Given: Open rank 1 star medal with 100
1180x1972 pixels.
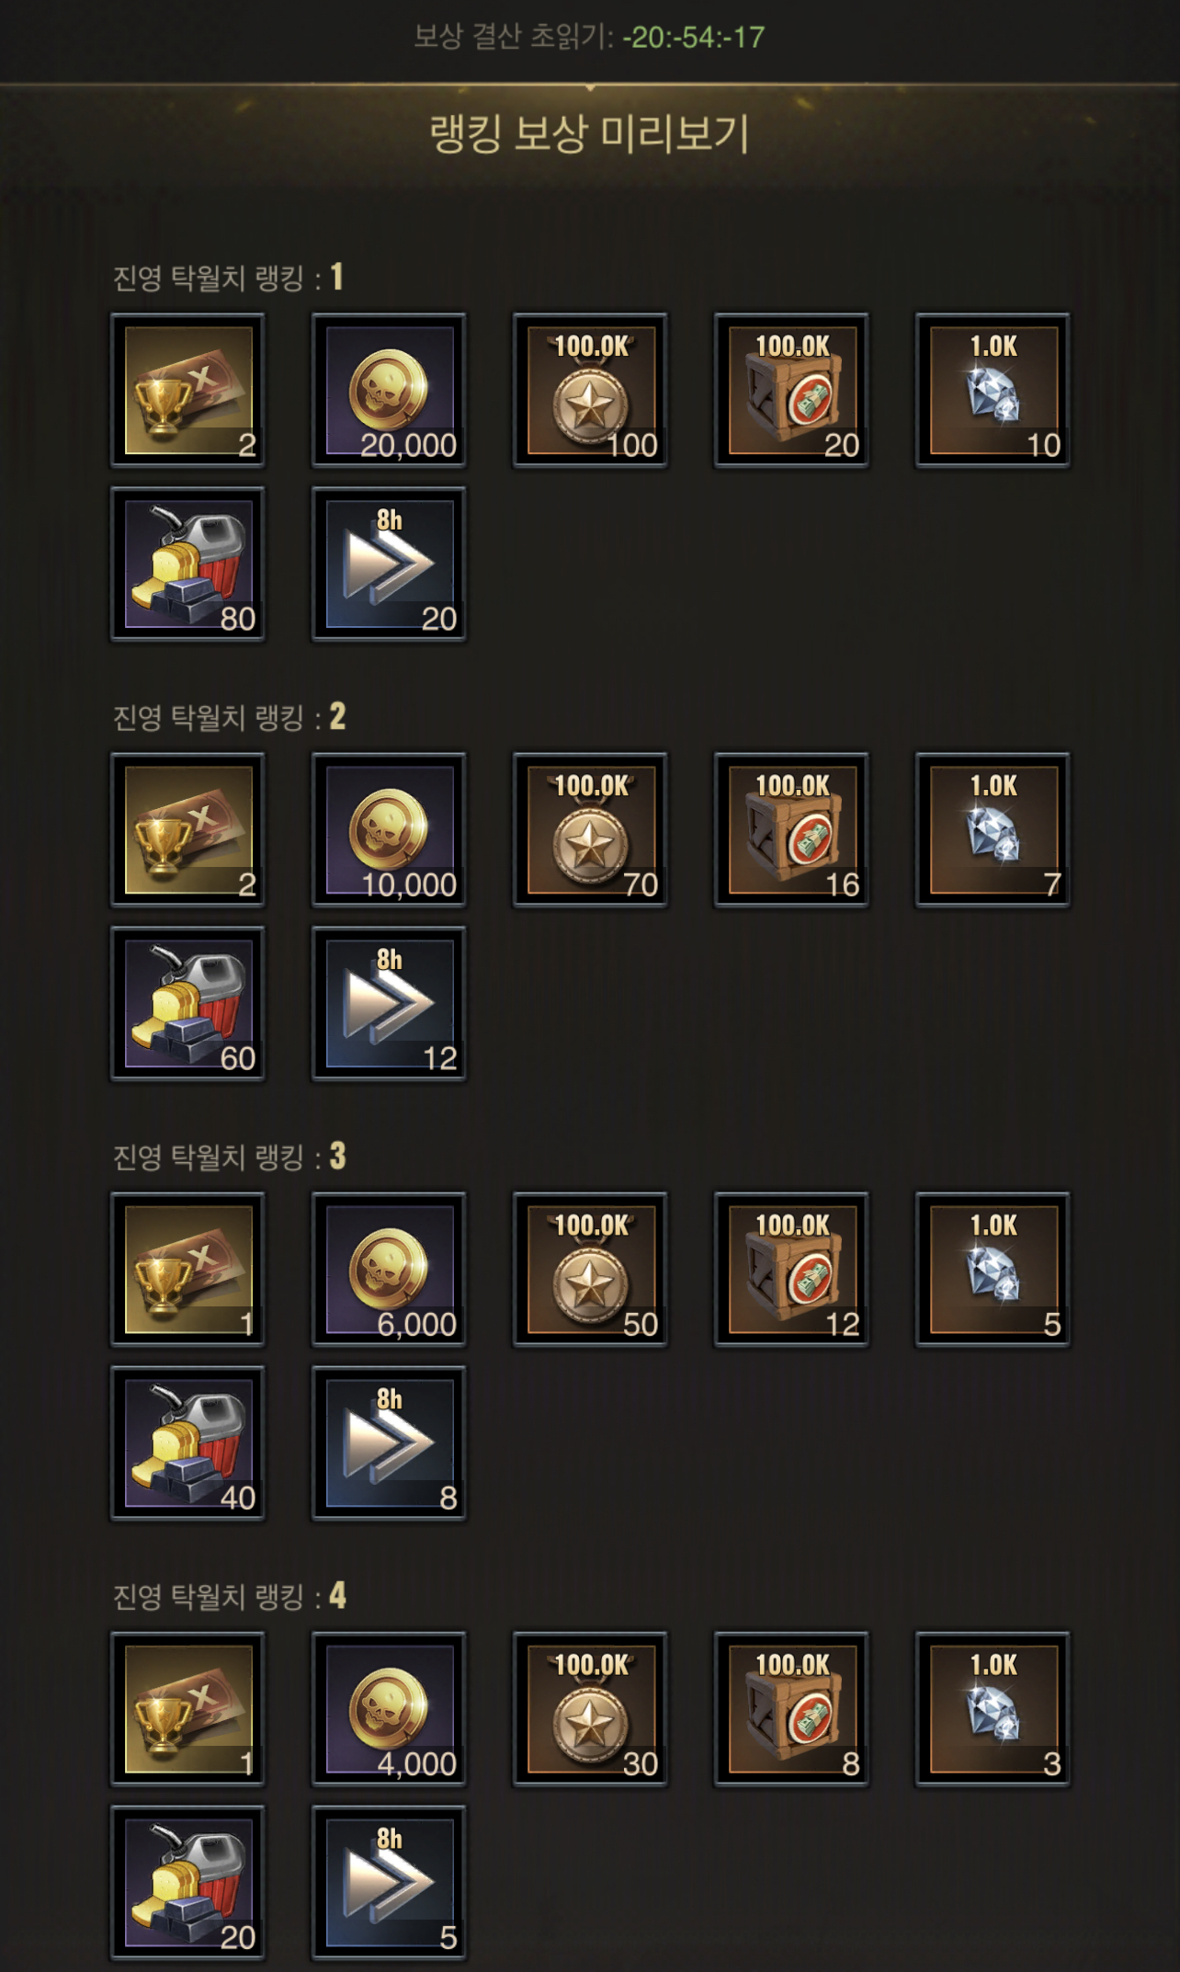Looking at the screenshot, I should (590, 390).
